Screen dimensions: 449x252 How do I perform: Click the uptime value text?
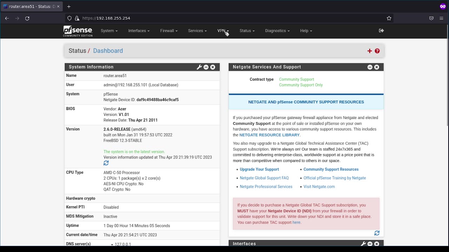[x=136, y=226]
